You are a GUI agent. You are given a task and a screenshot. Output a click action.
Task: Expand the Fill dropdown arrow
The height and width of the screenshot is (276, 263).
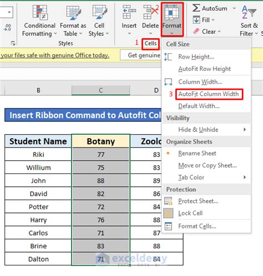(x=213, y=20)
